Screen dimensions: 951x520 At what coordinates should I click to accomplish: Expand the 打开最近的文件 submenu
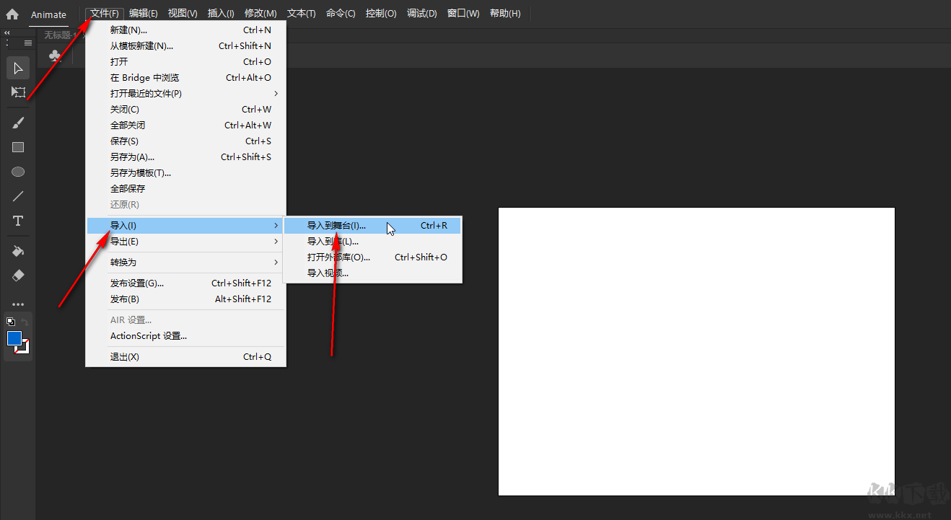tap(149, 93)
